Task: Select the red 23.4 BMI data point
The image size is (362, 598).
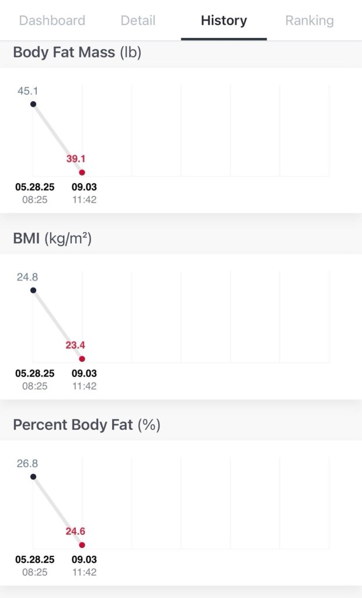Action: [x=82, y=359]
